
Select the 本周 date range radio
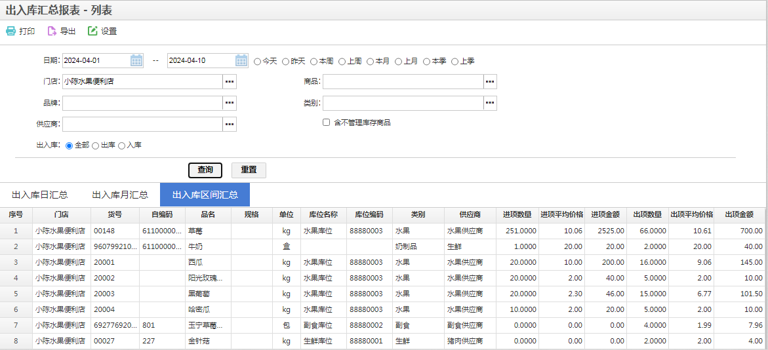coord(313,62)
